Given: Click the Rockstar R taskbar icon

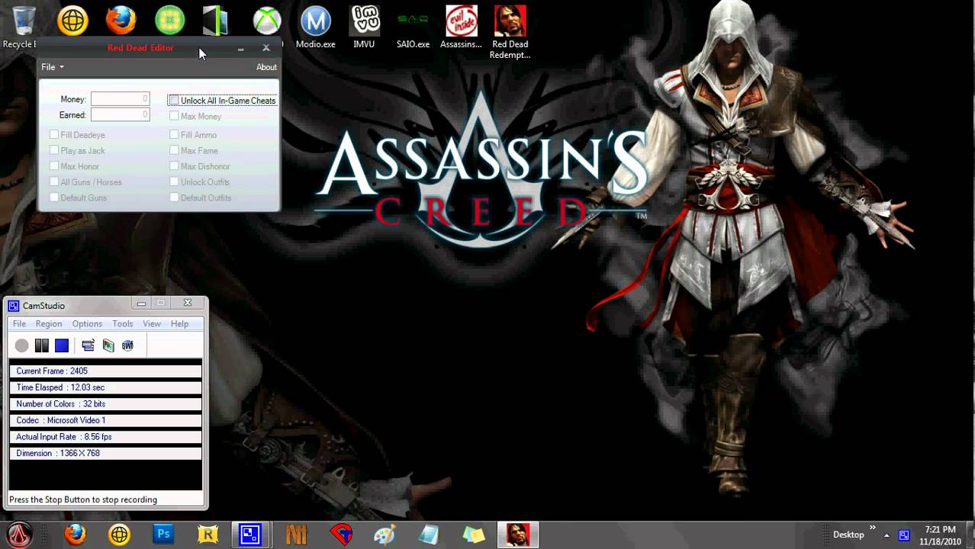Looking at the screenshot, I should (x=208, y=535).
